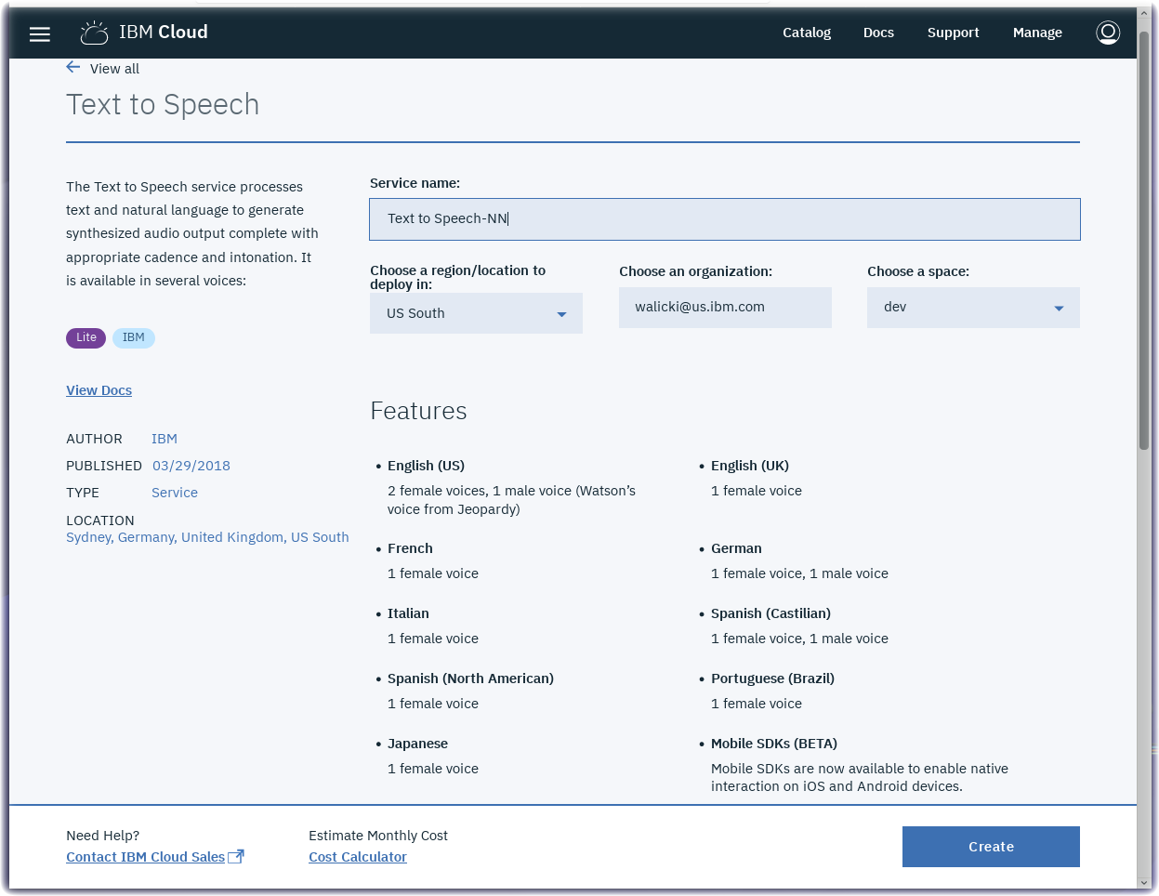The width and height of the screenshot is (1159, 896).
Task: Click the Service type link
Action: [x=175, y=493]
